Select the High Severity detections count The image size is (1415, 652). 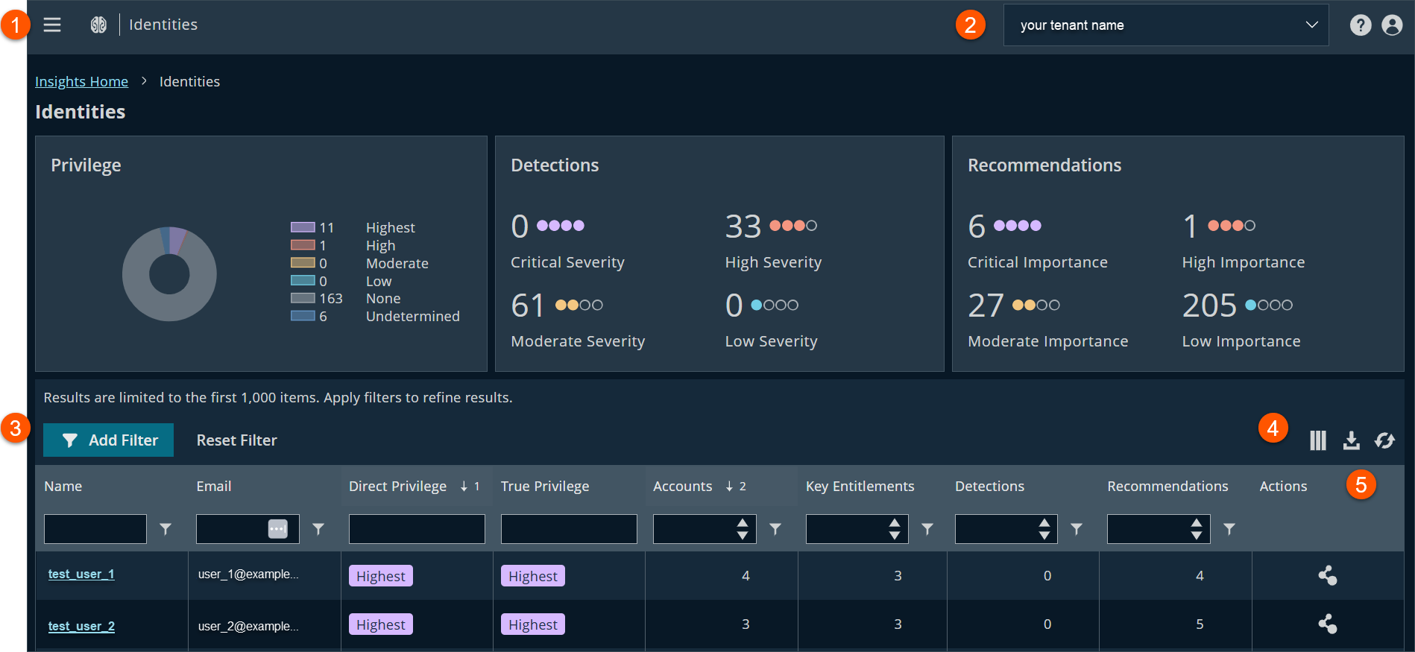pyautogui.click(x=743, y=226)
